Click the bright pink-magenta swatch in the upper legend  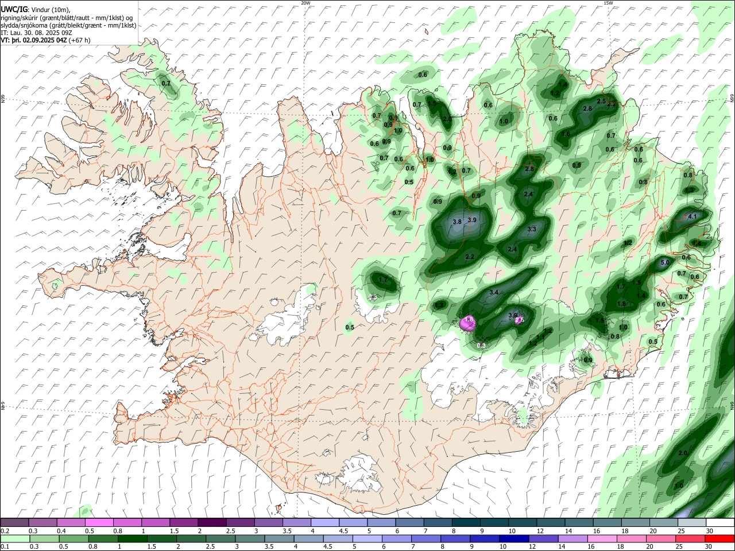pos(99,523)
